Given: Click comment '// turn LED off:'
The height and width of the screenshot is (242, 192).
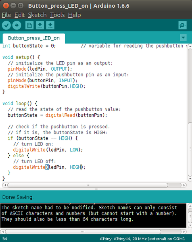Looking at the screenshot, I should (34, 161).
